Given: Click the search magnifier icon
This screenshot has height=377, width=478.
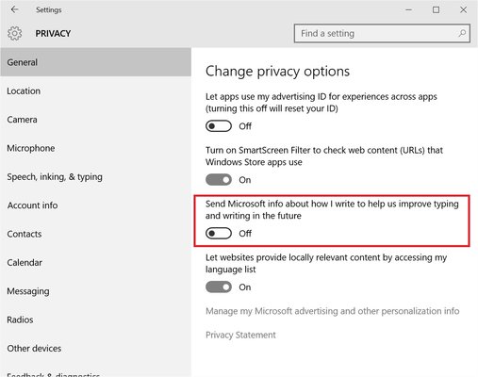Looking at the screenshot, I should [462, 33].
